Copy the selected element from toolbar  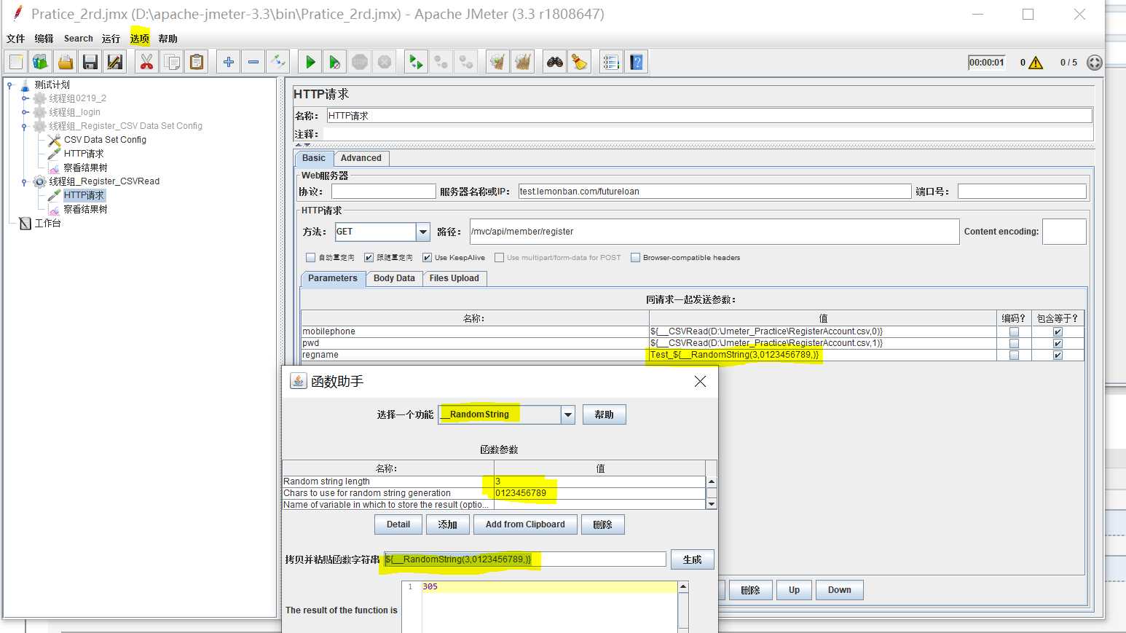(x=172, y=62)
